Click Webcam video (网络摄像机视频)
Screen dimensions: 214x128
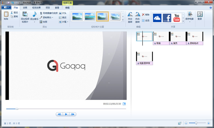pos(49,13)
